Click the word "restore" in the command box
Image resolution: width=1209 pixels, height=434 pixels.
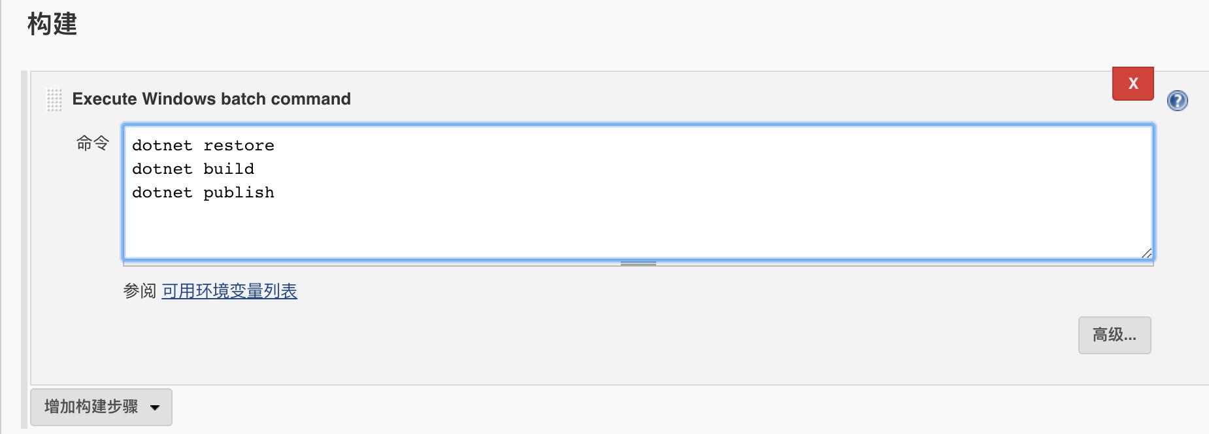(x=239, y=146)
